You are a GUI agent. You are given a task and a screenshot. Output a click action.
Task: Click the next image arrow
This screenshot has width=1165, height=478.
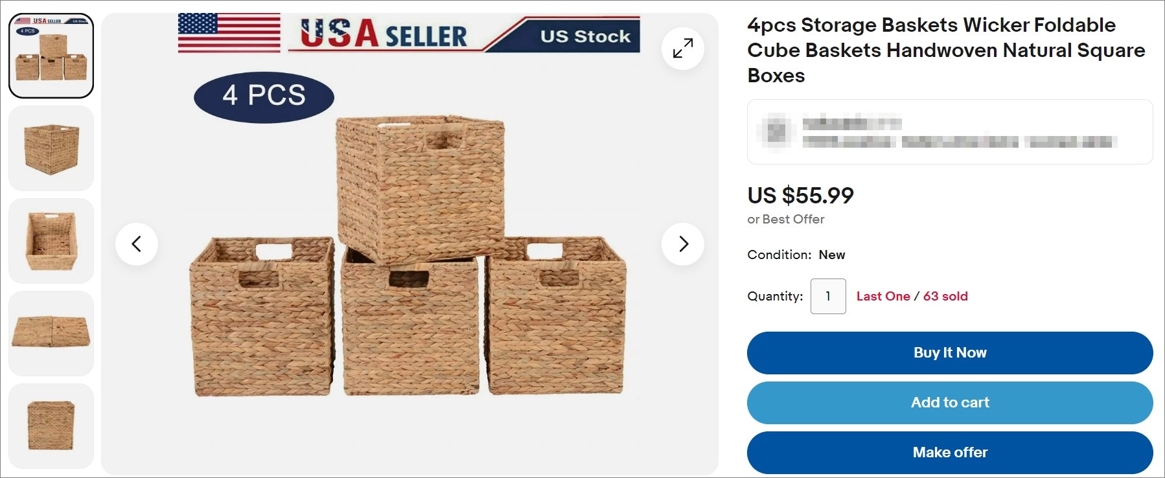tap(682, 244)
